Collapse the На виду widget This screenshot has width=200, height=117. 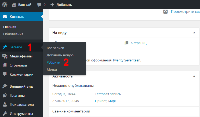pos(194,33)
